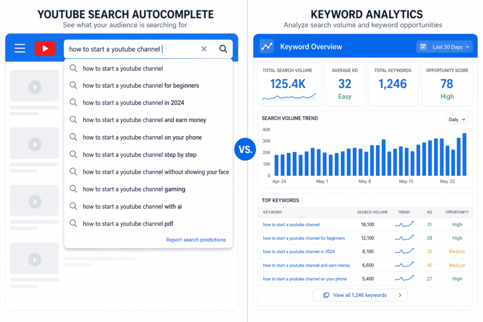This screenshot has height=322, width=483.
Task: Click the magnifier icon beside the step by step suggestion
Action: point(74,155)
